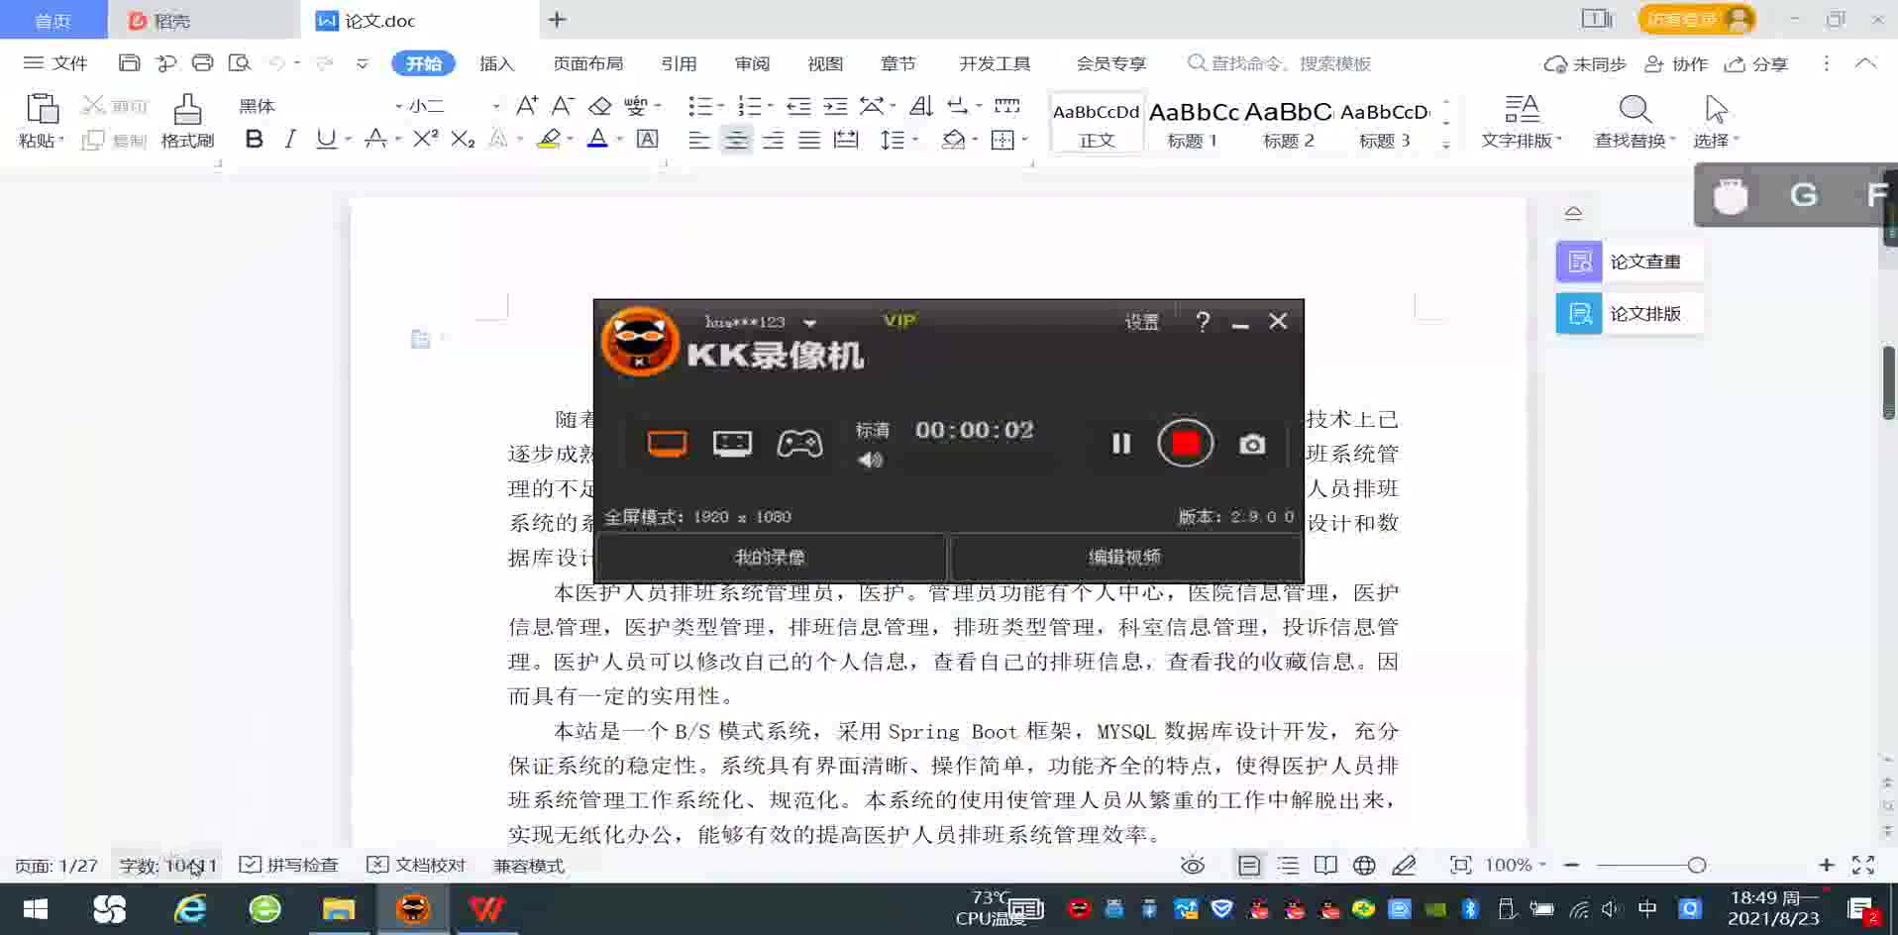Screen dimensions: 1898x935
Task: Select full screen recording mode icon
Action: [x=667, y=443]
